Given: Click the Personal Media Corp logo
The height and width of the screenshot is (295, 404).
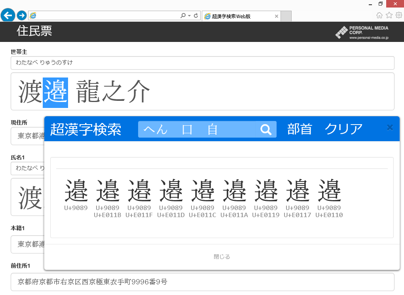Looking at the screenshot, I should [x=362, y=32].
